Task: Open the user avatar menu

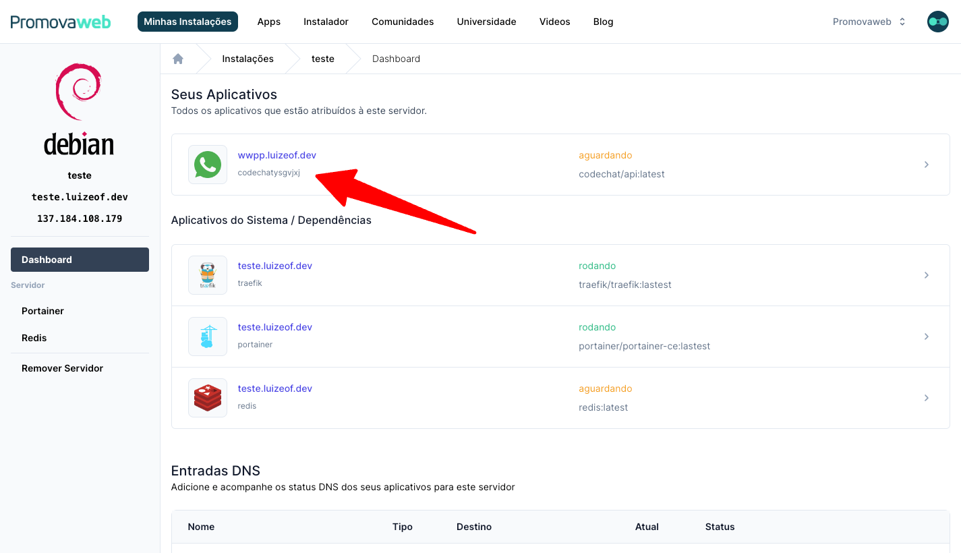Action: point(938,22)
